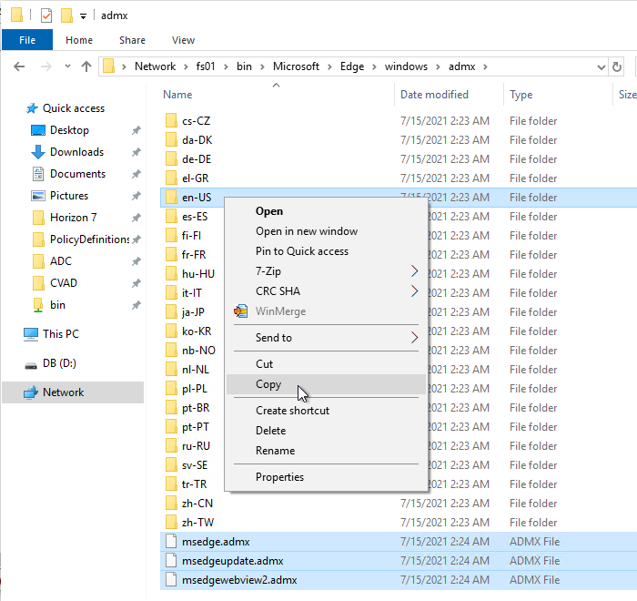Click fs01 in the address breadcrumb
The width and height of the screenshot is (637, 601).
(x=205, y=66)
